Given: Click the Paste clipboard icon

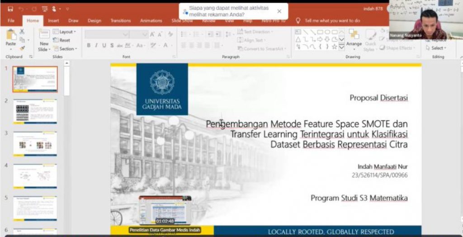Looking at the screenshot, I should 11,35.
